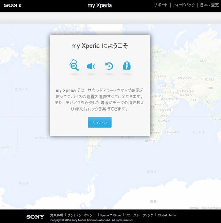Open the Xperia™ Store footer link
Viewport: 221px width, 223px height.
[x=110, y=215]
